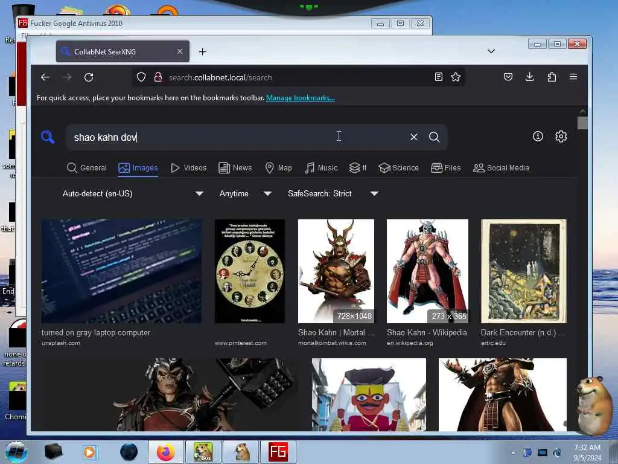The image size is (618, 464).
Task: Click the mortalkombat.wikia.com source text
Action: coord(333,343)
